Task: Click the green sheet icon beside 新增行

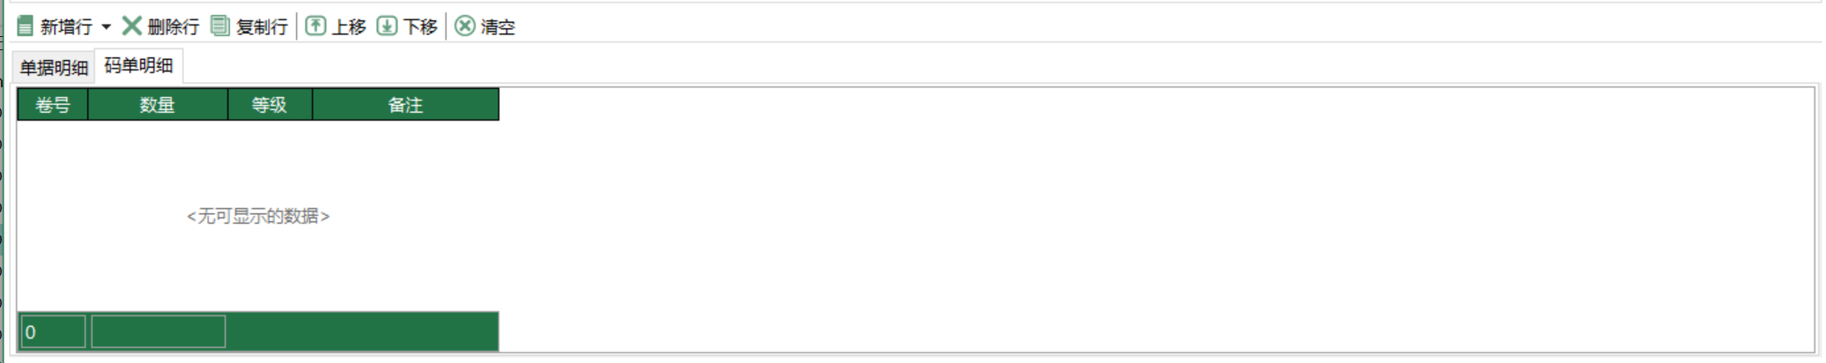Action: (26, 26)
